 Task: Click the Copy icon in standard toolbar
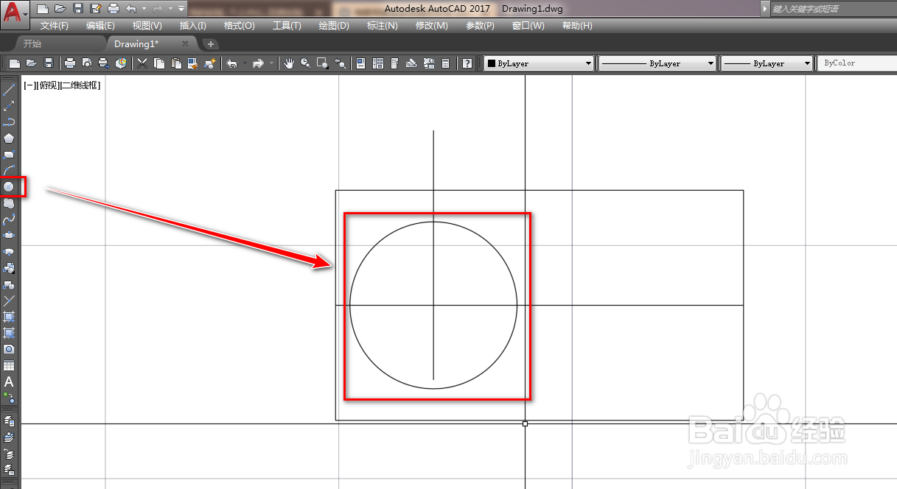pyautogui.click(x=158, y=63)
